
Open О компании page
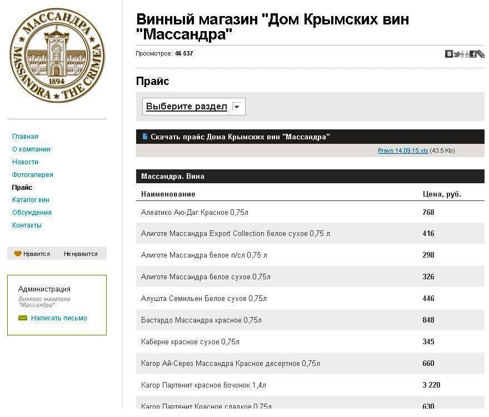pos(31,149)
